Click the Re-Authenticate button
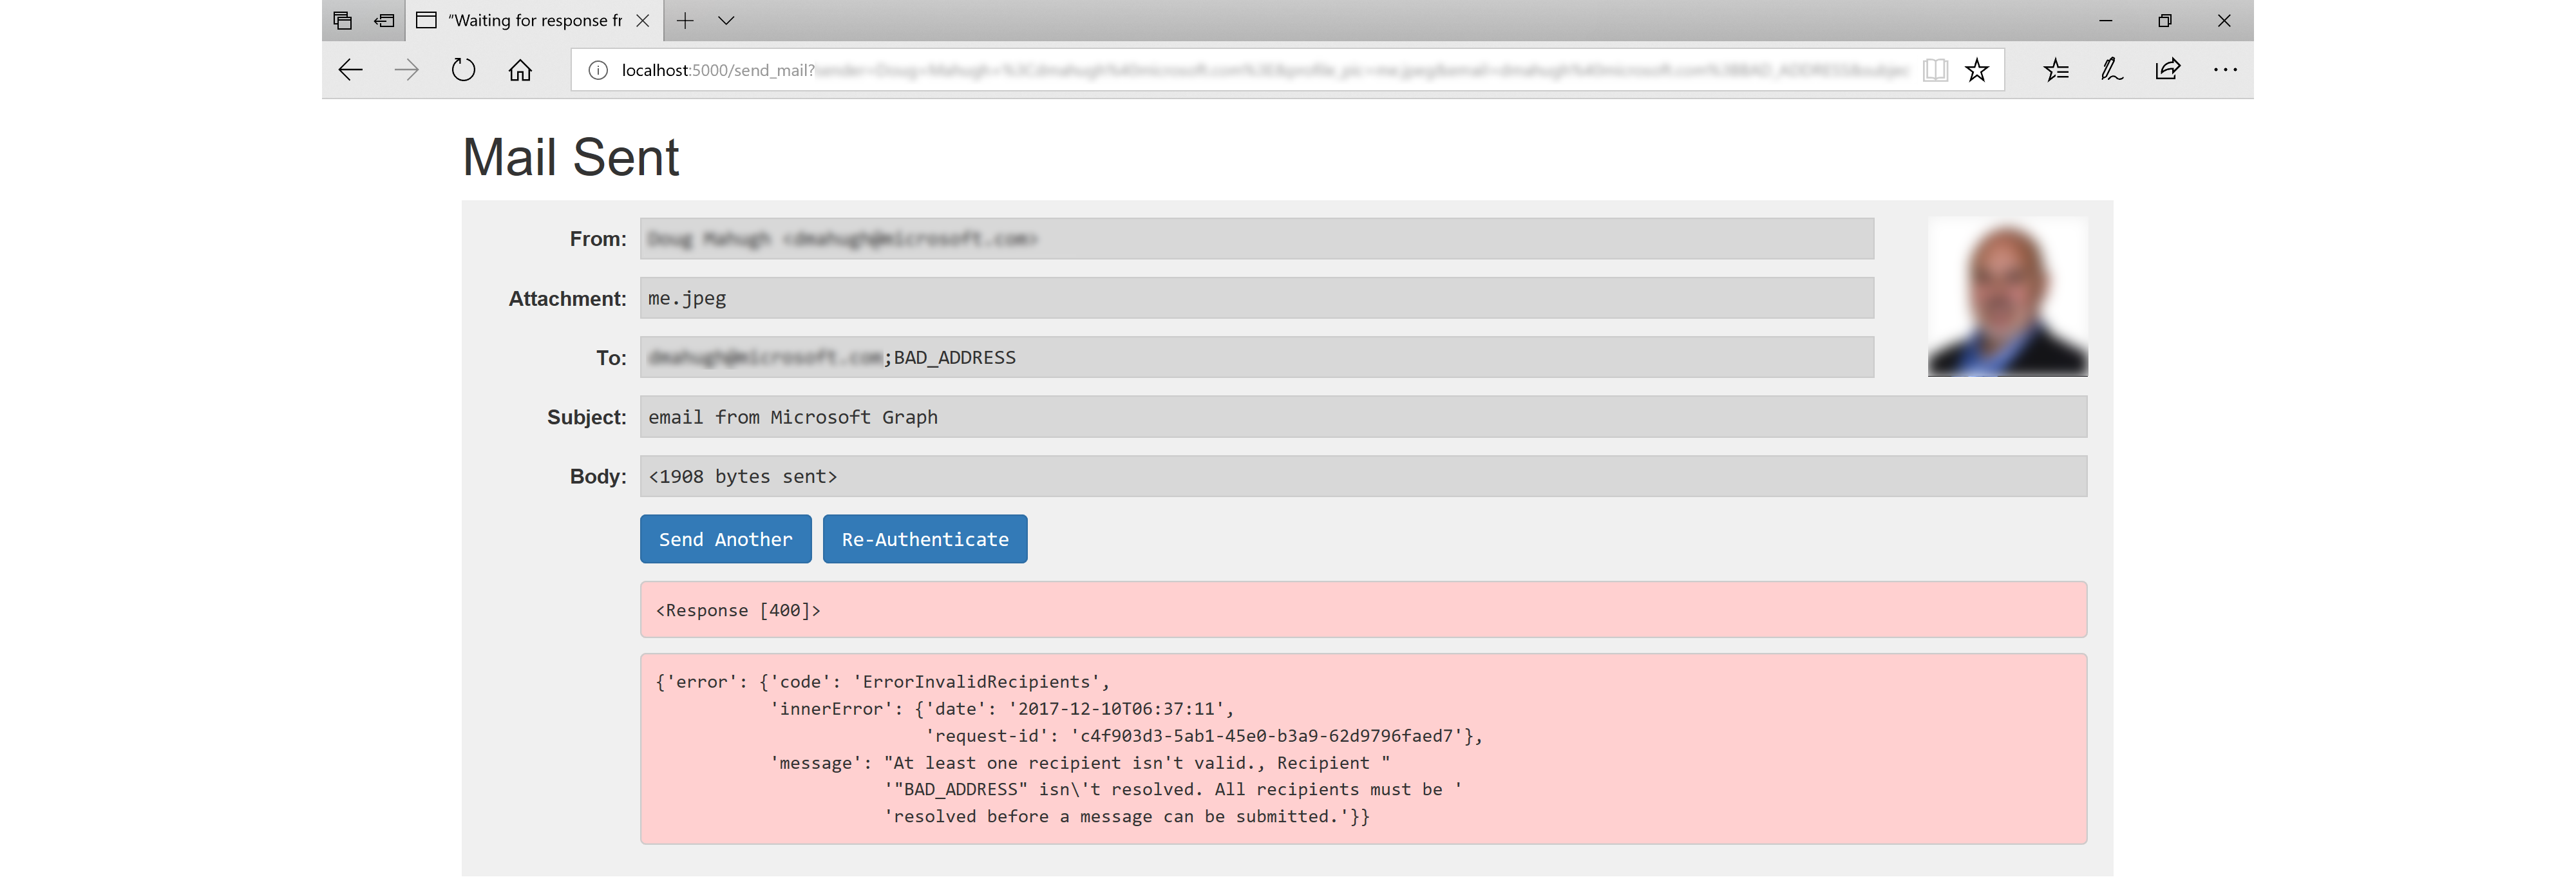The width and height of the screenshot is (2576, 886). coord(925,538)
